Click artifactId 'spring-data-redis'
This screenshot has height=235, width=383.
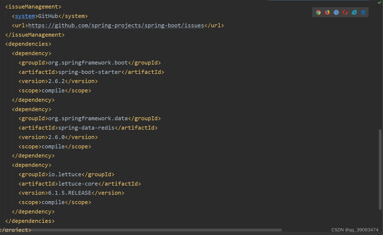click(x=86, y=128)
